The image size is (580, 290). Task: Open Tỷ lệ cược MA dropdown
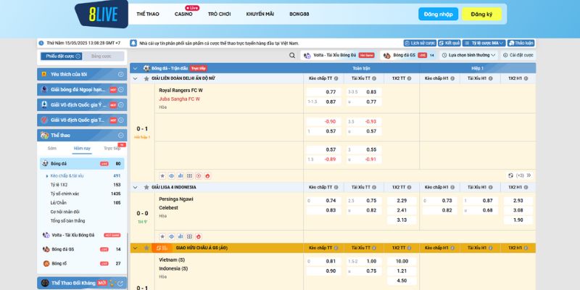tap(484, 43)
